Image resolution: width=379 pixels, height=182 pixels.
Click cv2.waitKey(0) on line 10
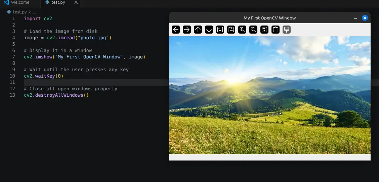(x=43, y=76)
